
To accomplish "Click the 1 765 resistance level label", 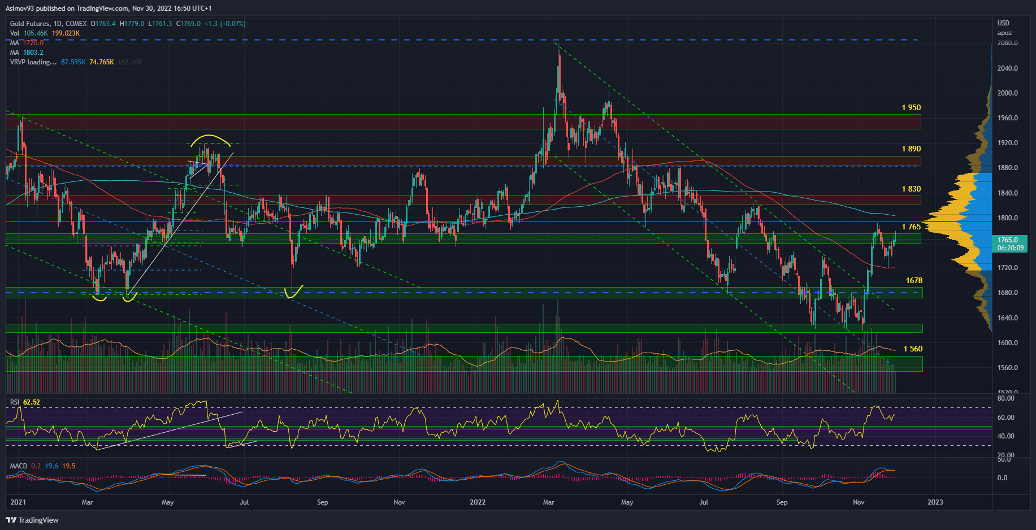I will [x=911, y=227].
